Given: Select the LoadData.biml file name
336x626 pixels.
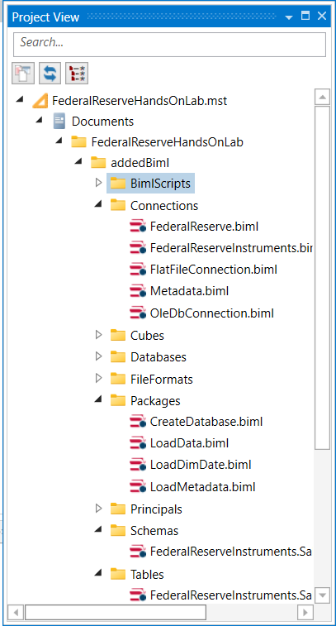Looking at the screenshot, I should (x=189, y=443).
